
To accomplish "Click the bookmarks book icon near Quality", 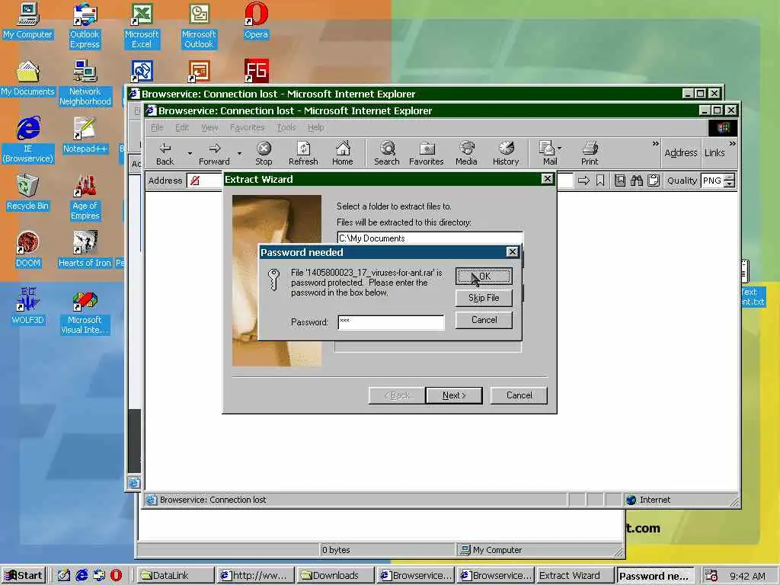I will click(620, 181).
